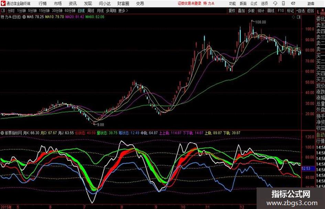Click the 画线 drawing tool button

coord(271,11)
